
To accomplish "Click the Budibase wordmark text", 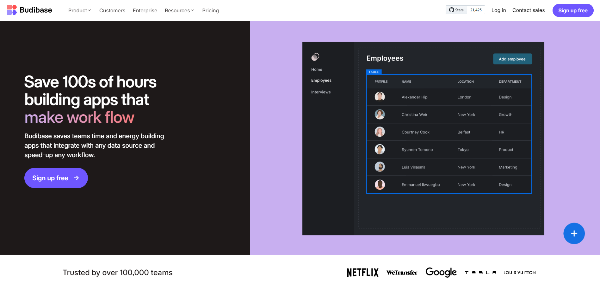I will 36,10.
